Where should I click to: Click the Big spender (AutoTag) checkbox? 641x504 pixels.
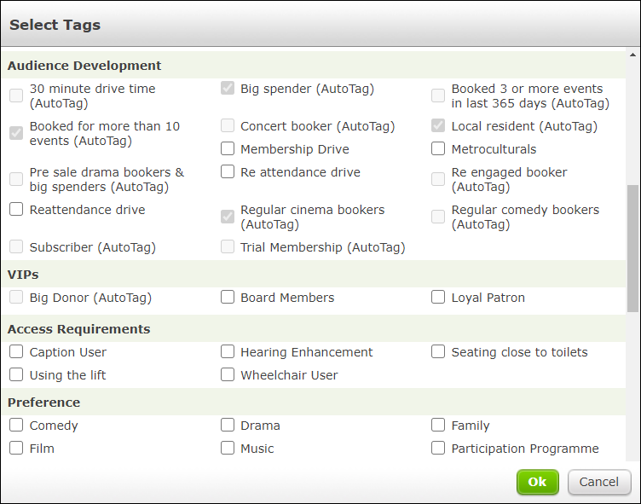pyautogui.click(x=228, y=88)
